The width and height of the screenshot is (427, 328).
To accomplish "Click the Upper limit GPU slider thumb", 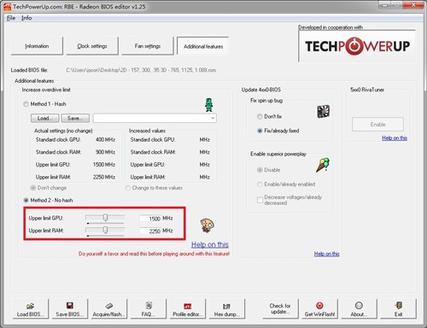I will tap(105, 218).
